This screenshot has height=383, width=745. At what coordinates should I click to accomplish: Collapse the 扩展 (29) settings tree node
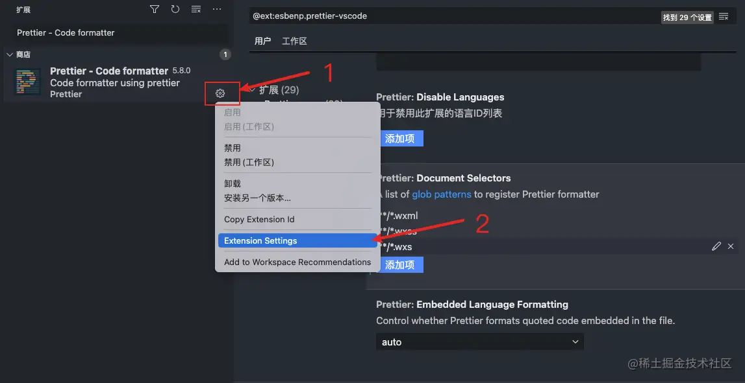click(252, 89)
